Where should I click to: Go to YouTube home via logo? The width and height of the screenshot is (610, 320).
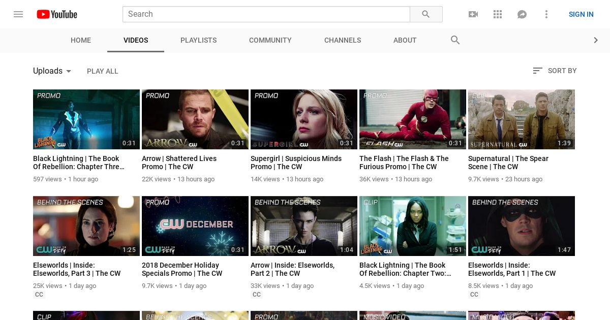pyautogui.click(x=57, y=14)
